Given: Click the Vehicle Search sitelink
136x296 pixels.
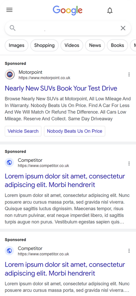Looking at the screenshot, I should click(23, 131).
